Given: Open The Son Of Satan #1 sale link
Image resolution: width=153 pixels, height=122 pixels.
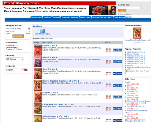Looking at the screenshot, I should coord(136,107).
